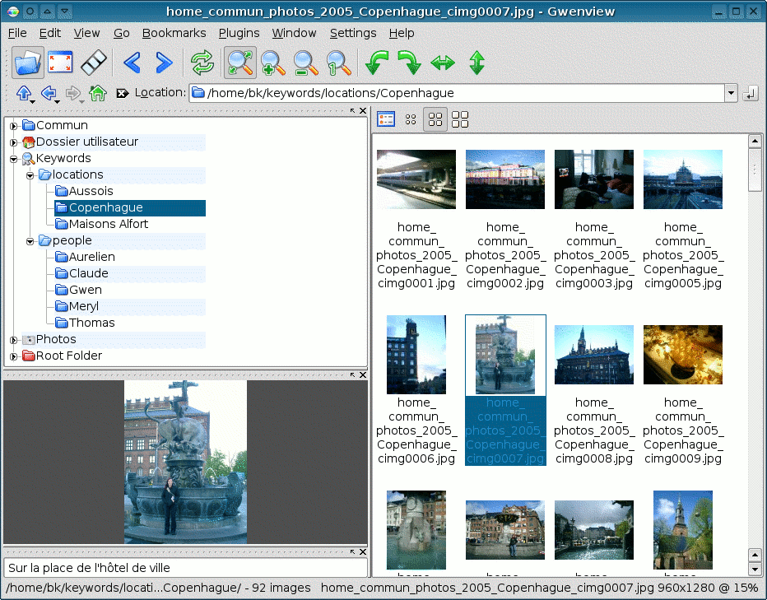The image size is (767, 600).
Task: Open the File menu
Action: point(17,33)
